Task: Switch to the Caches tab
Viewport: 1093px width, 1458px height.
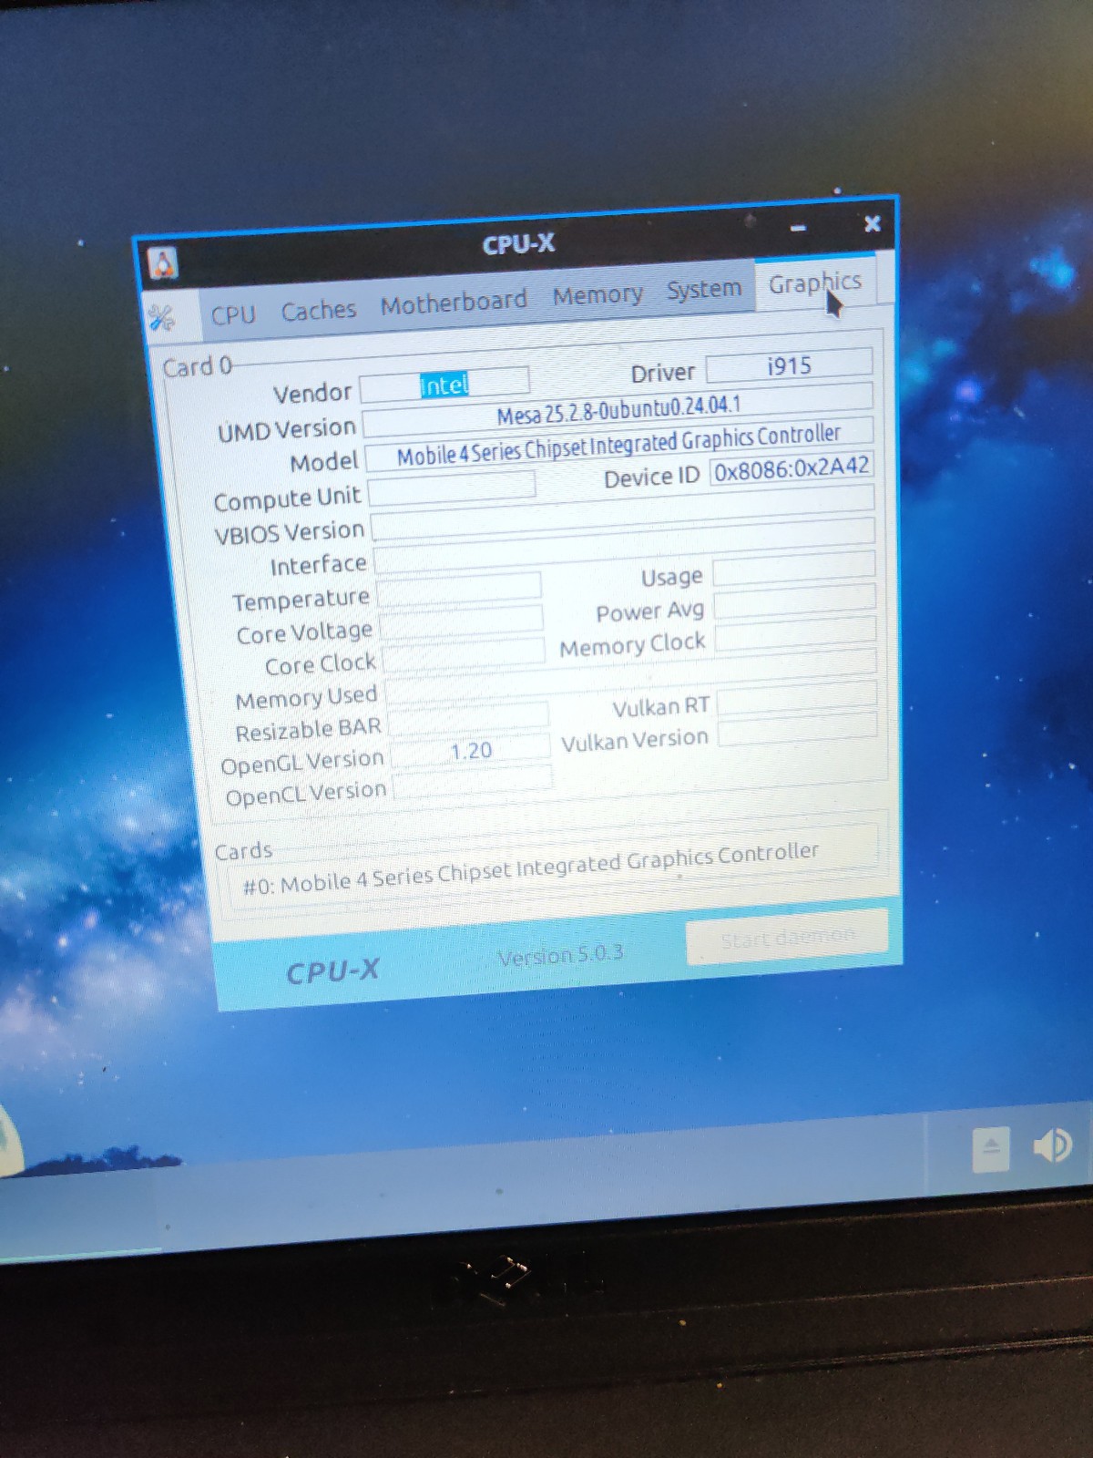Action: click(x=318, y=311)
